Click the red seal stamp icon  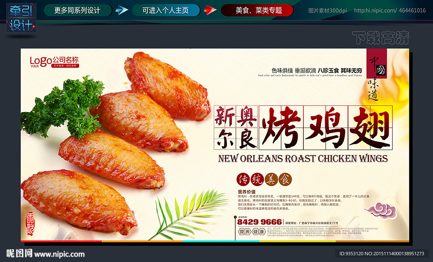click(x=30, y=224)
